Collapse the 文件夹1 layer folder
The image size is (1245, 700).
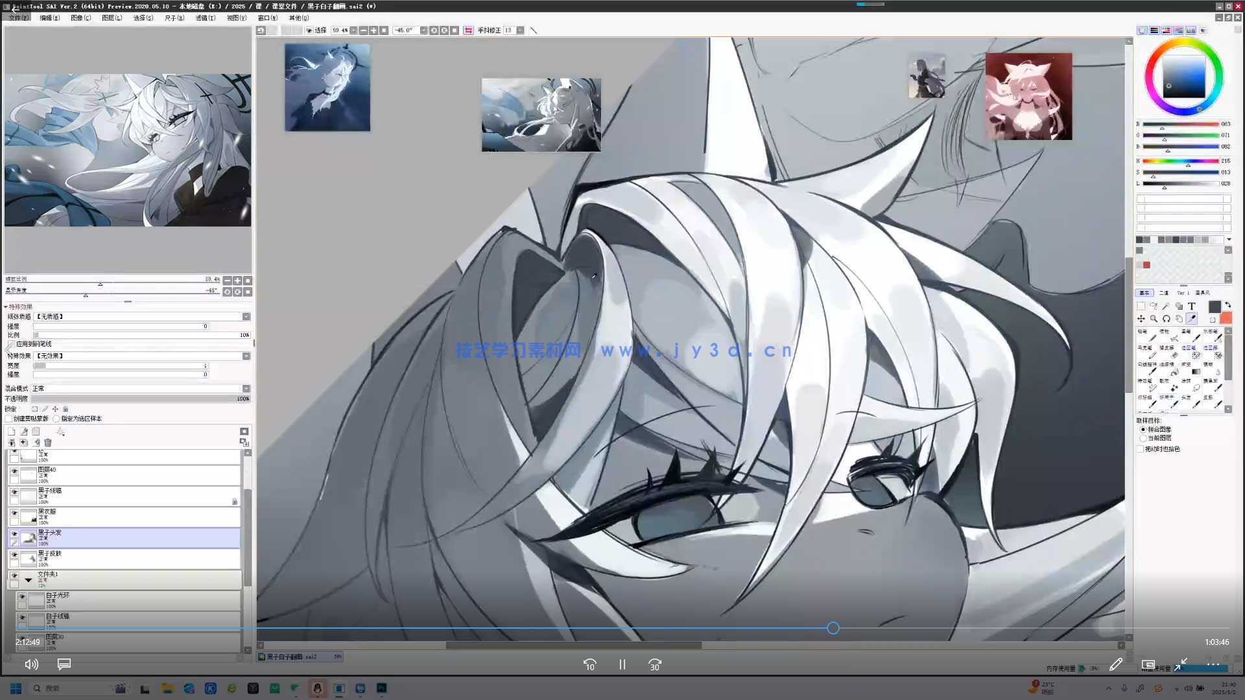tap(29, 580)
